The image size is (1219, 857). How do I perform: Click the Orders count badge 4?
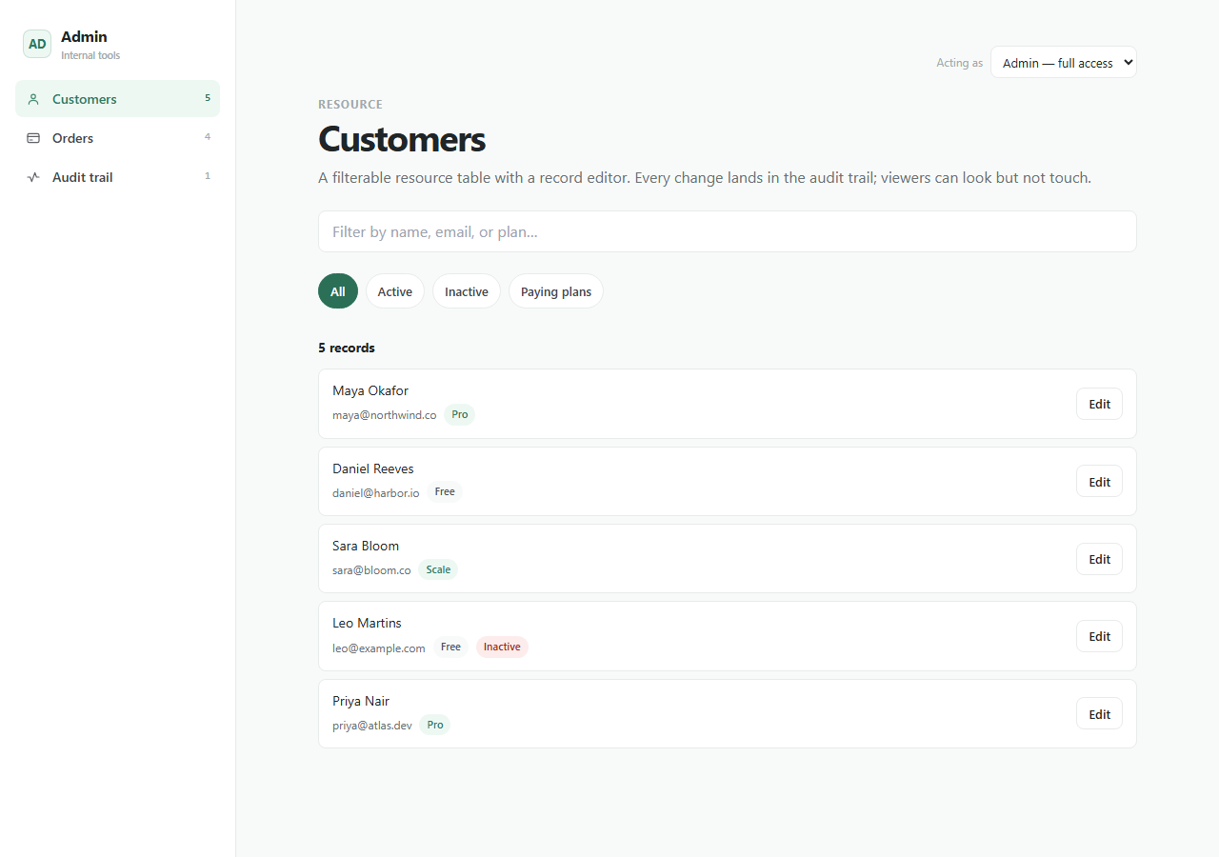pos(208,137)
